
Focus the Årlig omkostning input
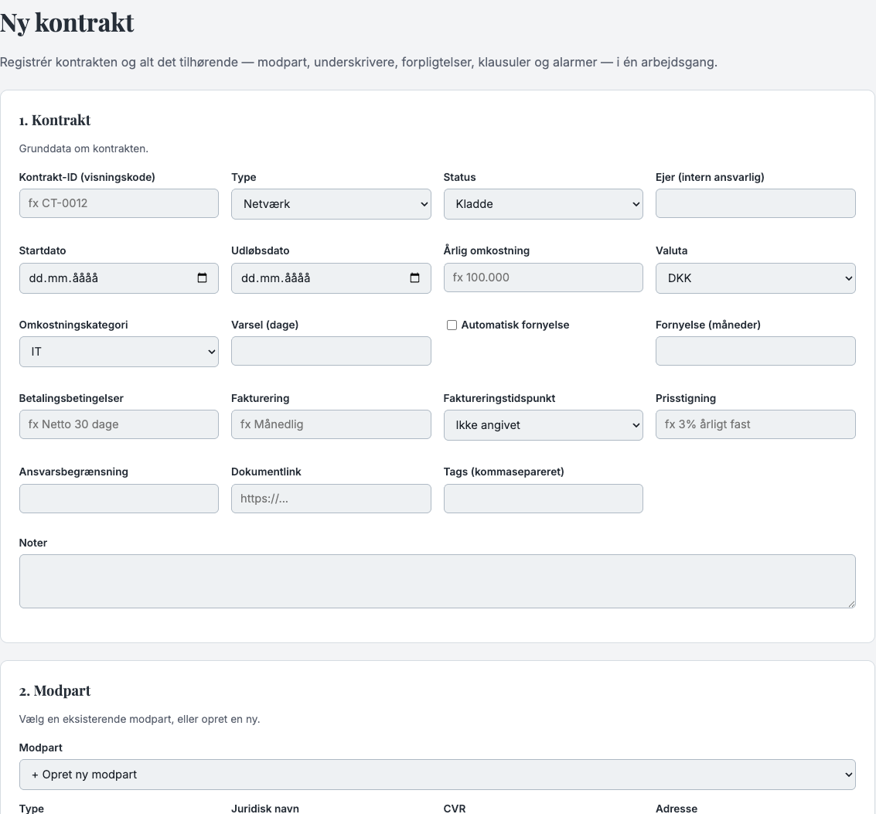[543, 278]
